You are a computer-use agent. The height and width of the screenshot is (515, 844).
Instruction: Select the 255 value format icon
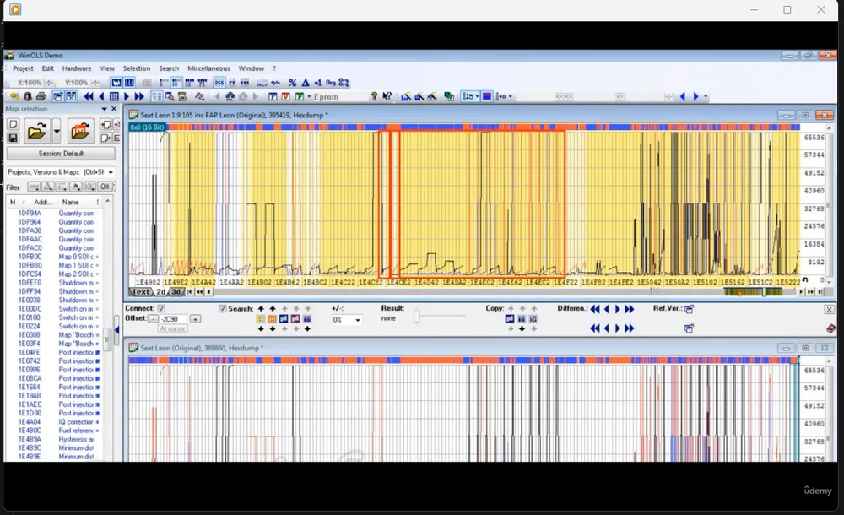(x=219, y=83)
